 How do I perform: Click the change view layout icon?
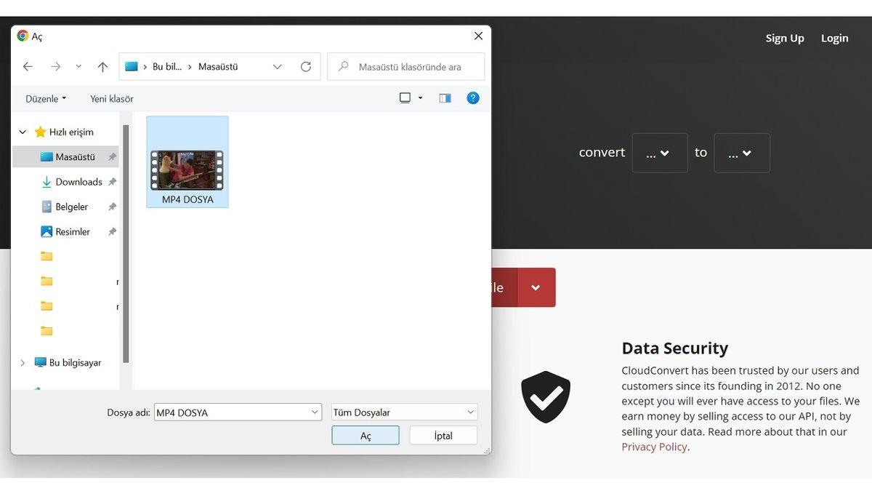(405, 98)
